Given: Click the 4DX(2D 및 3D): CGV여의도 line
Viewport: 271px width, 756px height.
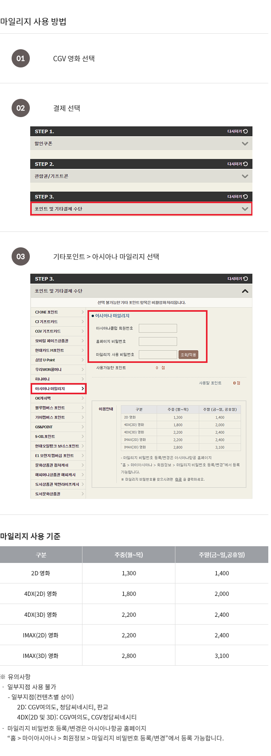Looking at the screenshot, I should 77,717.
